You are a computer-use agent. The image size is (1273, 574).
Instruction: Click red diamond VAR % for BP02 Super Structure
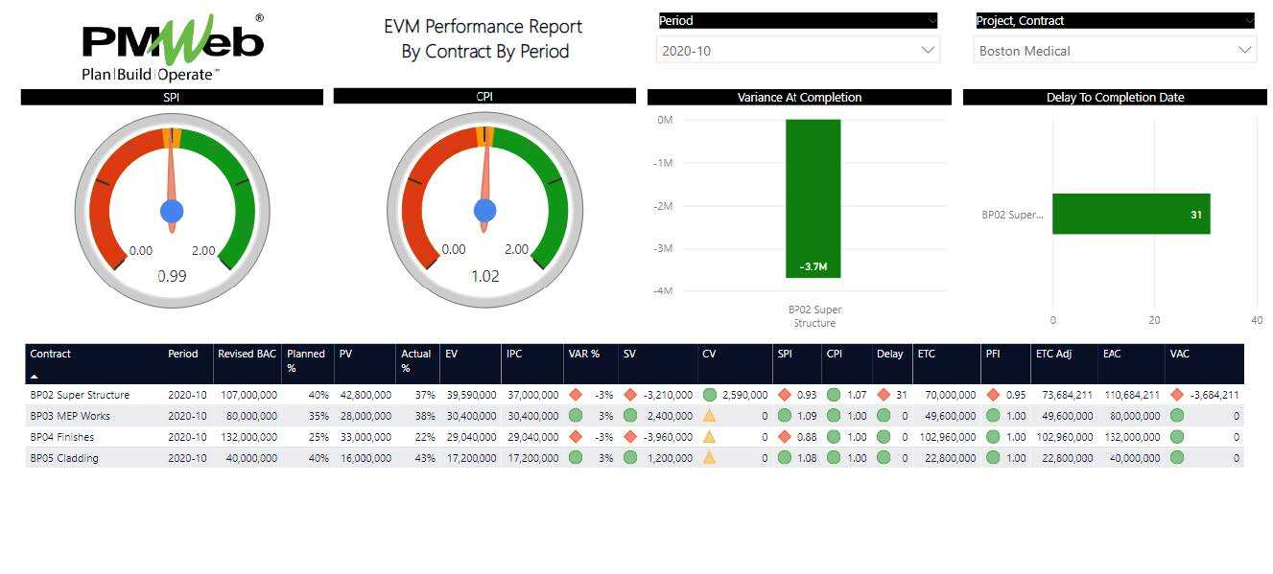point(576,394)
